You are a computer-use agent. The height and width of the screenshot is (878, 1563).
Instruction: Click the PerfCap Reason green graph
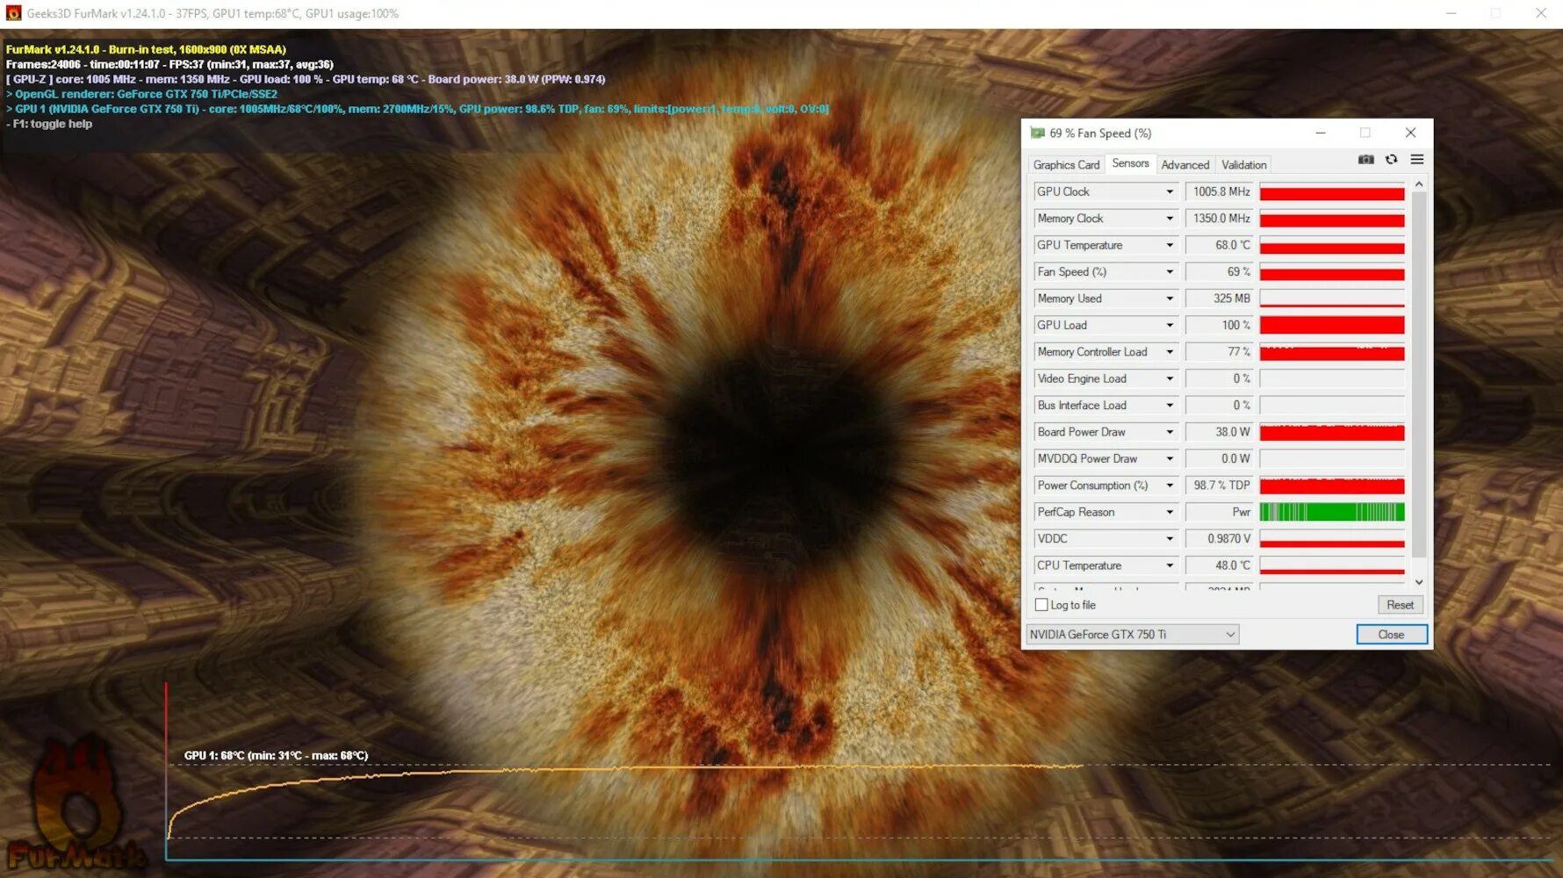click(x=1332, y=512)
